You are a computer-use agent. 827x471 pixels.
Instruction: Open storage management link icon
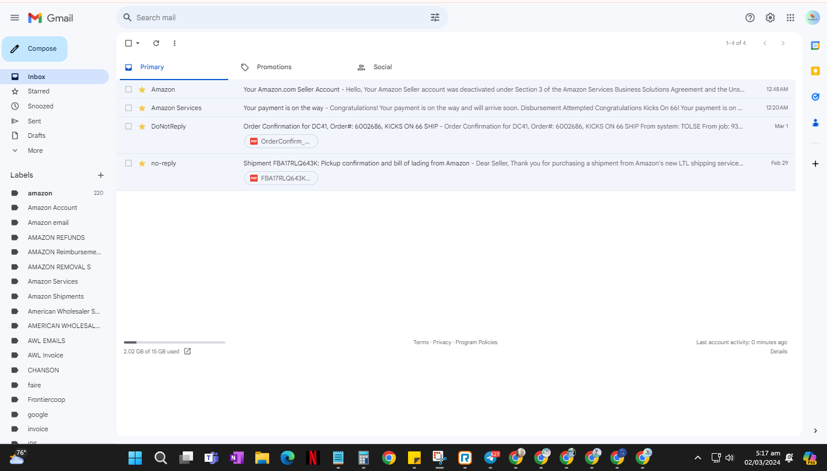pyautogui.click(x=187, y=351)
